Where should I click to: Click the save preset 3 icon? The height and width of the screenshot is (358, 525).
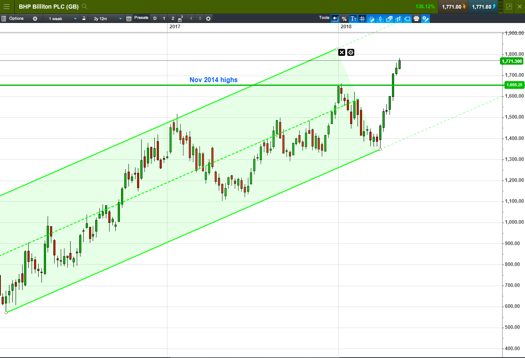pos(181,18)
